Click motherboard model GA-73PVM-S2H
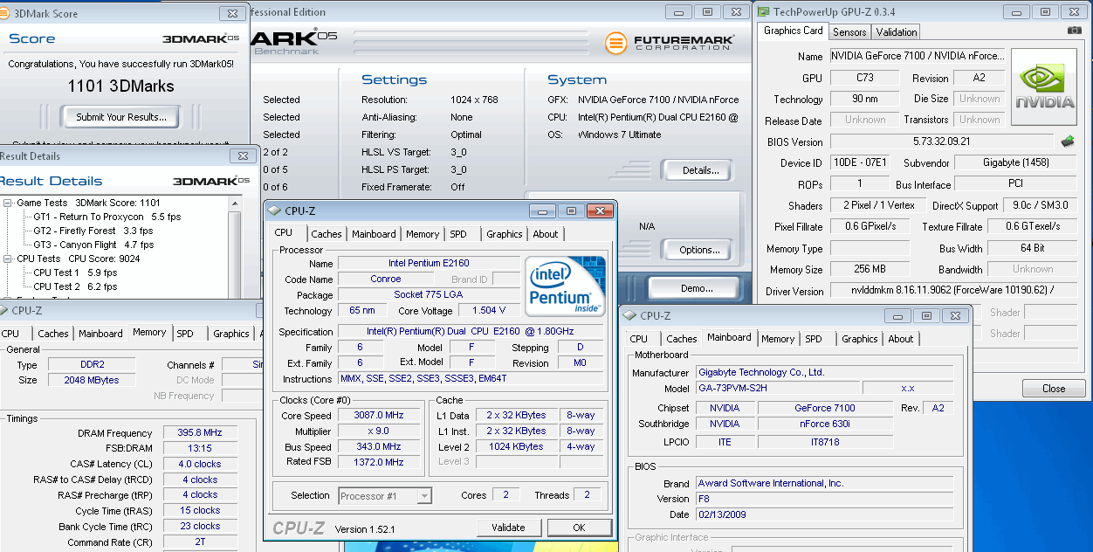Image resolution: width=1093 pixels, height=552 pixels. pos(778,388)
